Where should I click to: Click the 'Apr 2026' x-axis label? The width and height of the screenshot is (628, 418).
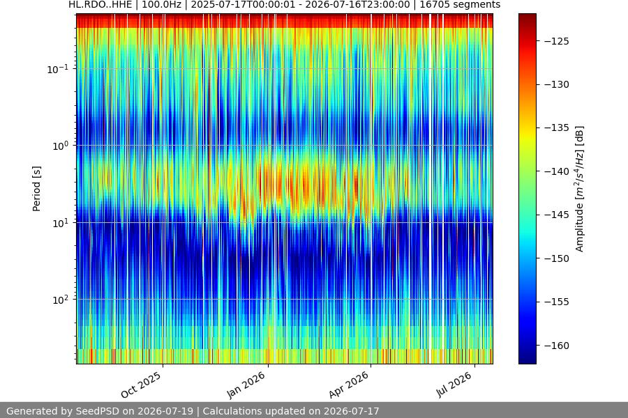coord(348,385)
